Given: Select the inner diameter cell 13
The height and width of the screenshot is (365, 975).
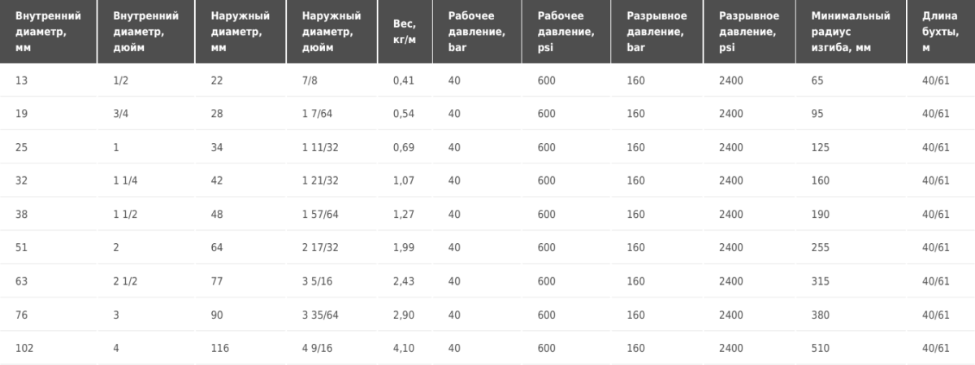Looking at the screenshot, I should [21, 80].
